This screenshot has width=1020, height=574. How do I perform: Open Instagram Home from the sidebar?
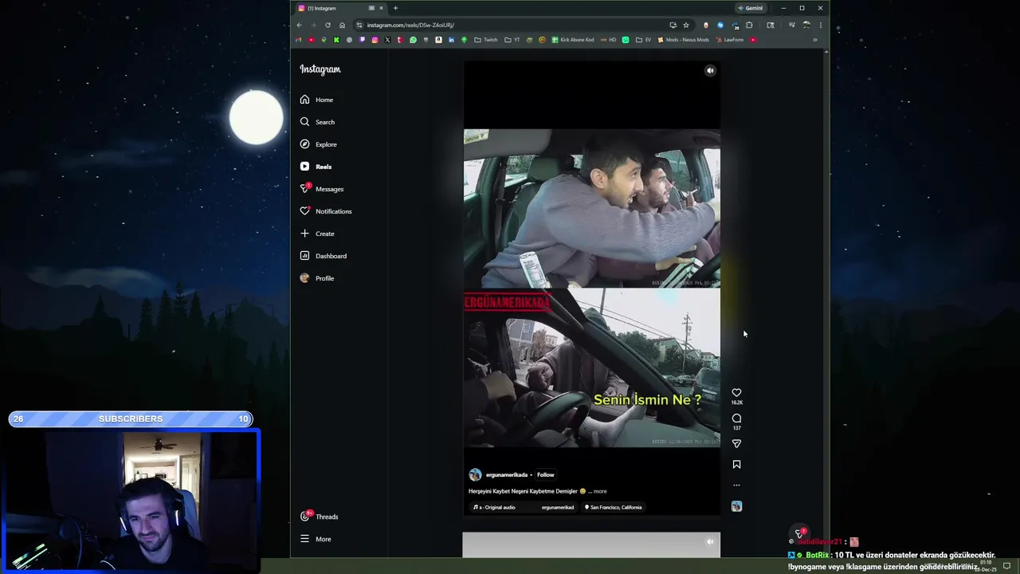click(x=317, y=100)
